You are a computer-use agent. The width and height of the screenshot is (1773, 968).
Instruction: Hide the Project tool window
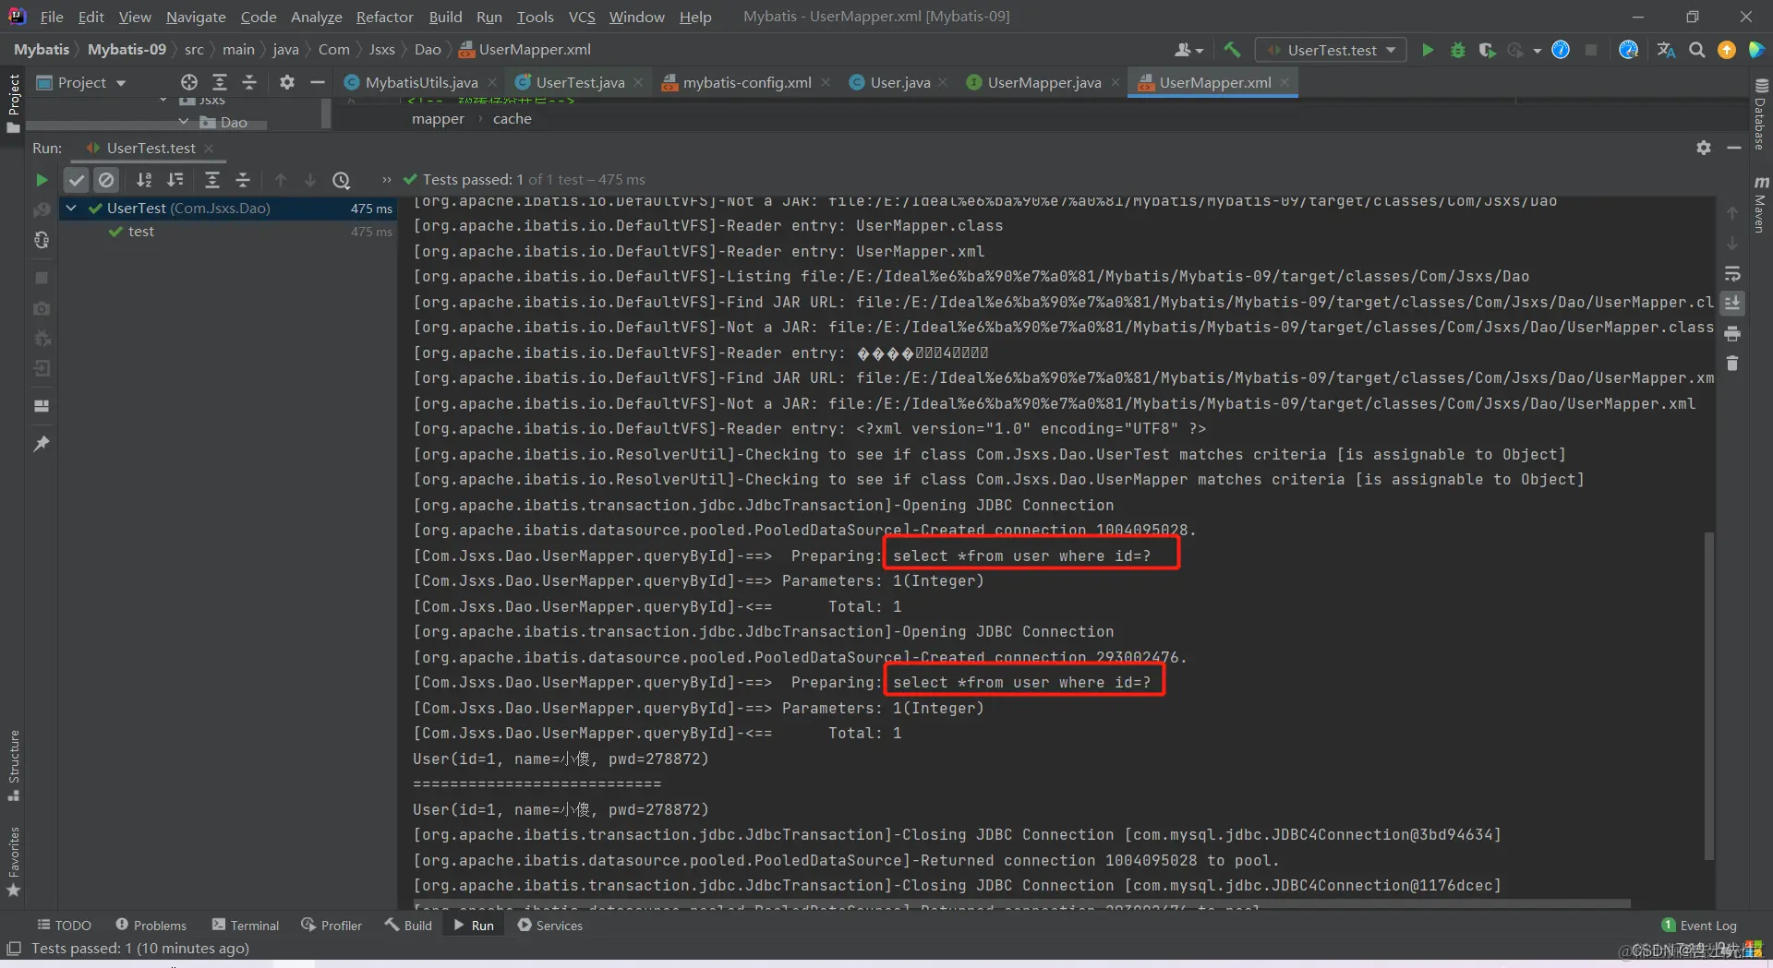pos(318,82)
